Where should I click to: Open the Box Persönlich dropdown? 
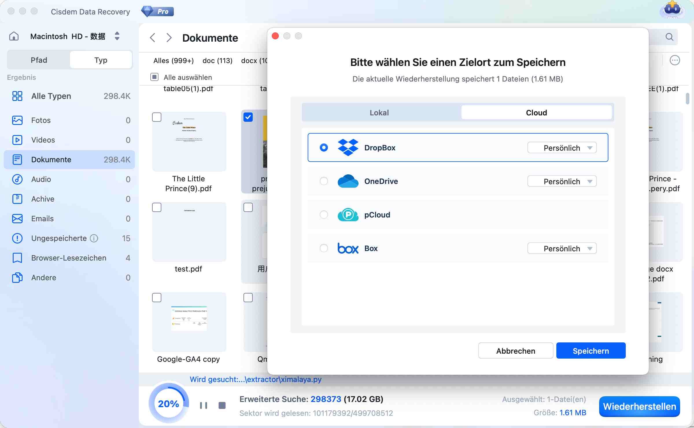(562, 248)
